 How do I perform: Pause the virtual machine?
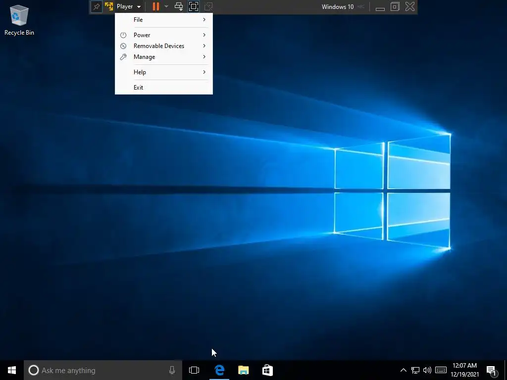[x=156, y=6]
